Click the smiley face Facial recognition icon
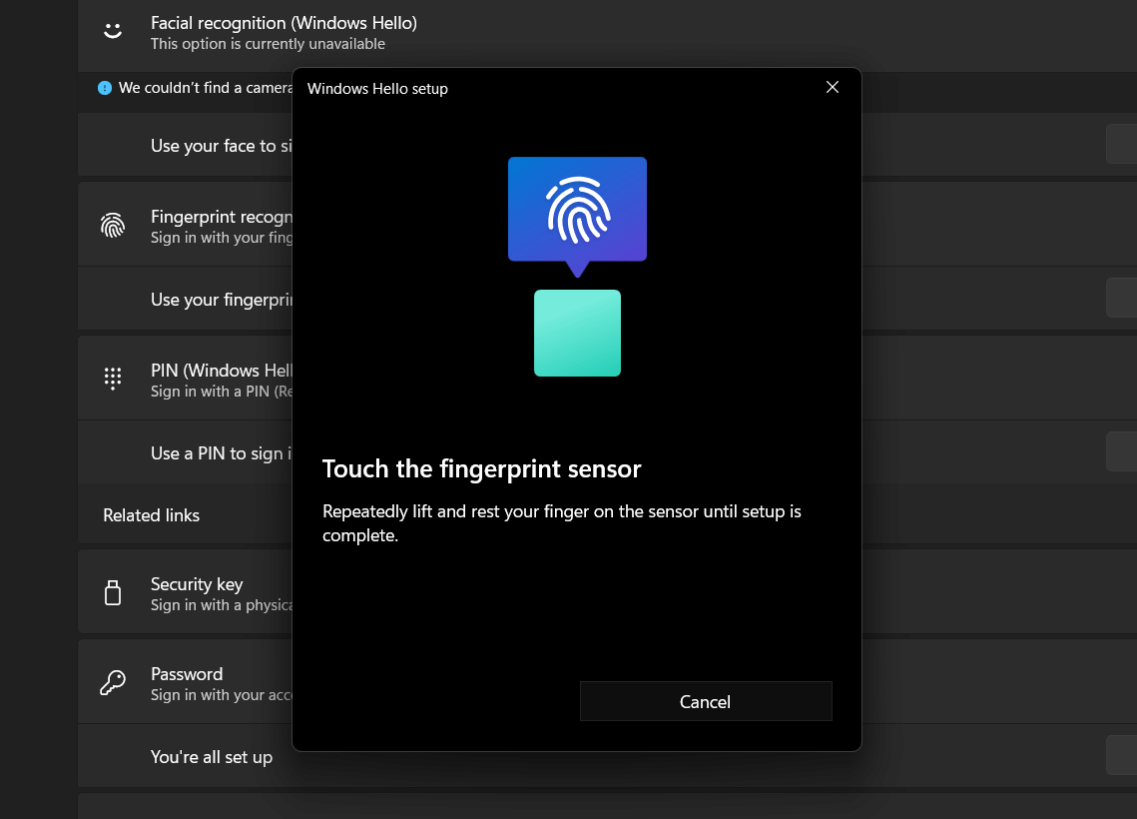Viewport: 1137px width, 819px height. 113,31
